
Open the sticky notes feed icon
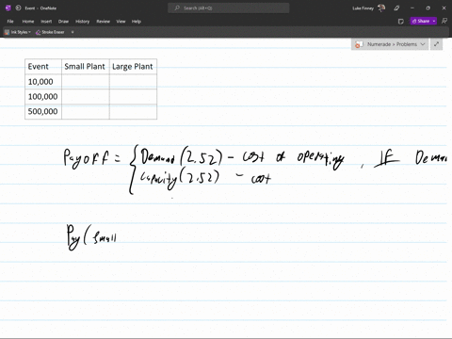(401, 22)
